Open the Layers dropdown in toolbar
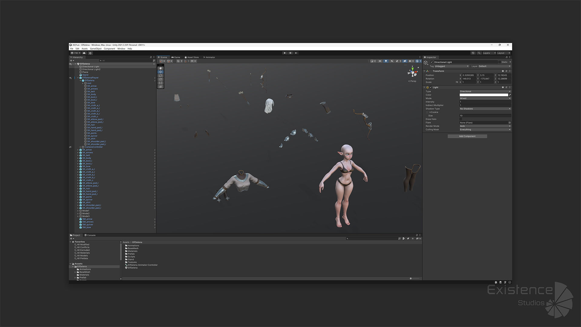This screenshot has width=581, height=327. click(489, 53)
